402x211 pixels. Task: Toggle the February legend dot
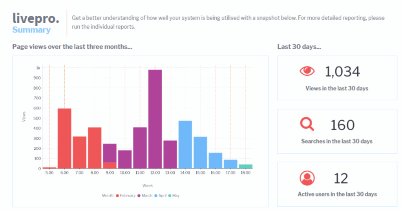click(x=117, y=195)
